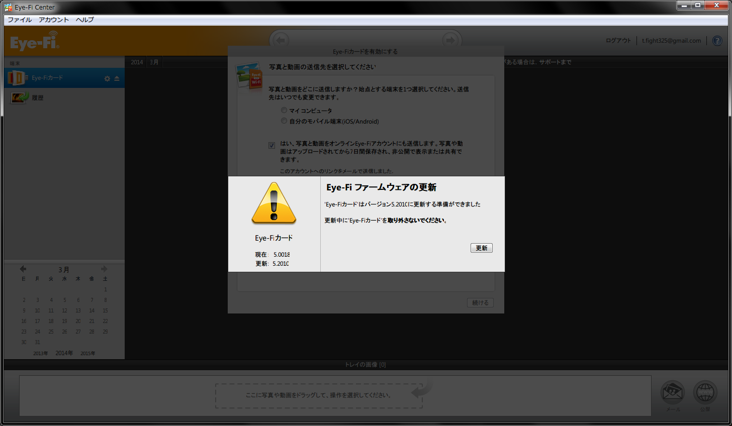The width and height of the screenshot is (732, 426).
Task: Select the Eye-Fiカード device in sidebar
Action: pos(64,78)
